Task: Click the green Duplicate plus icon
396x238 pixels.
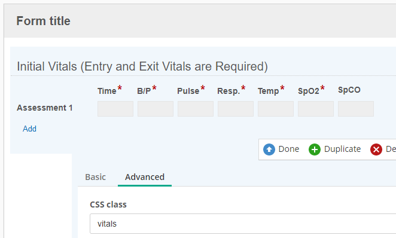Action: pyautogui.click(x=315, y=149)
